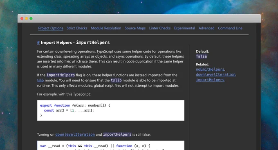The width and height of the screenshot is (278, 150).
Task: Click the highlighted tslib inline code word
Action: pos(116,80)
